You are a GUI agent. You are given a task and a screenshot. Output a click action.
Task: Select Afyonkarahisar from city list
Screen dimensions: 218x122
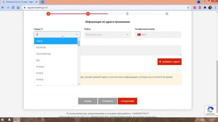coord(56,54)
